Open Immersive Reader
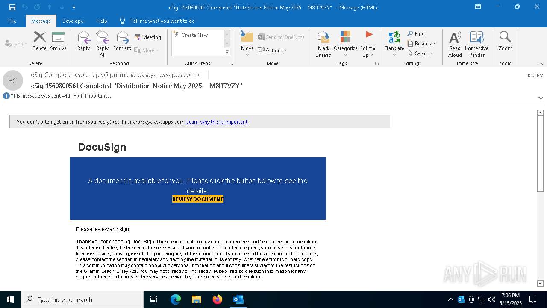 point(476,44)
